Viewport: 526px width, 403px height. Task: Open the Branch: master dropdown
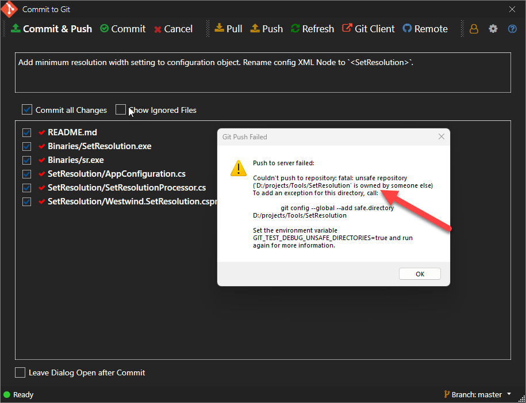pos(477,394)
